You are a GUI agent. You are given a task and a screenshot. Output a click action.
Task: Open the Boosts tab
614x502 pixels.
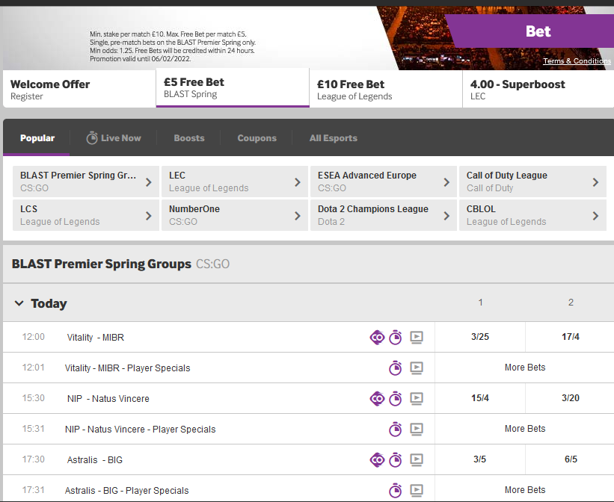tap(189, 138)
